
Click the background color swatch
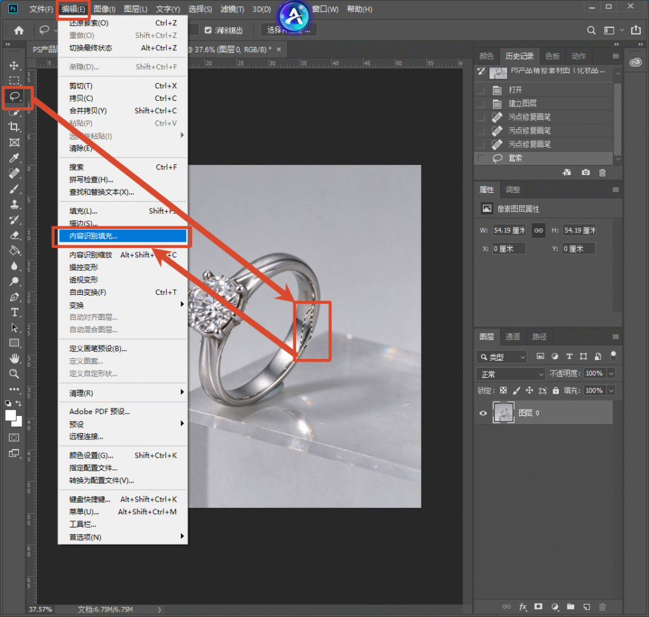click(17, 422)
